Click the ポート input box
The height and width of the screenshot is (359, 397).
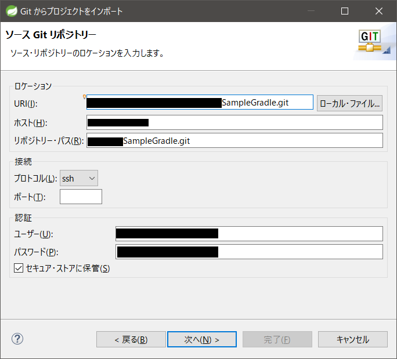click(81, 197)
